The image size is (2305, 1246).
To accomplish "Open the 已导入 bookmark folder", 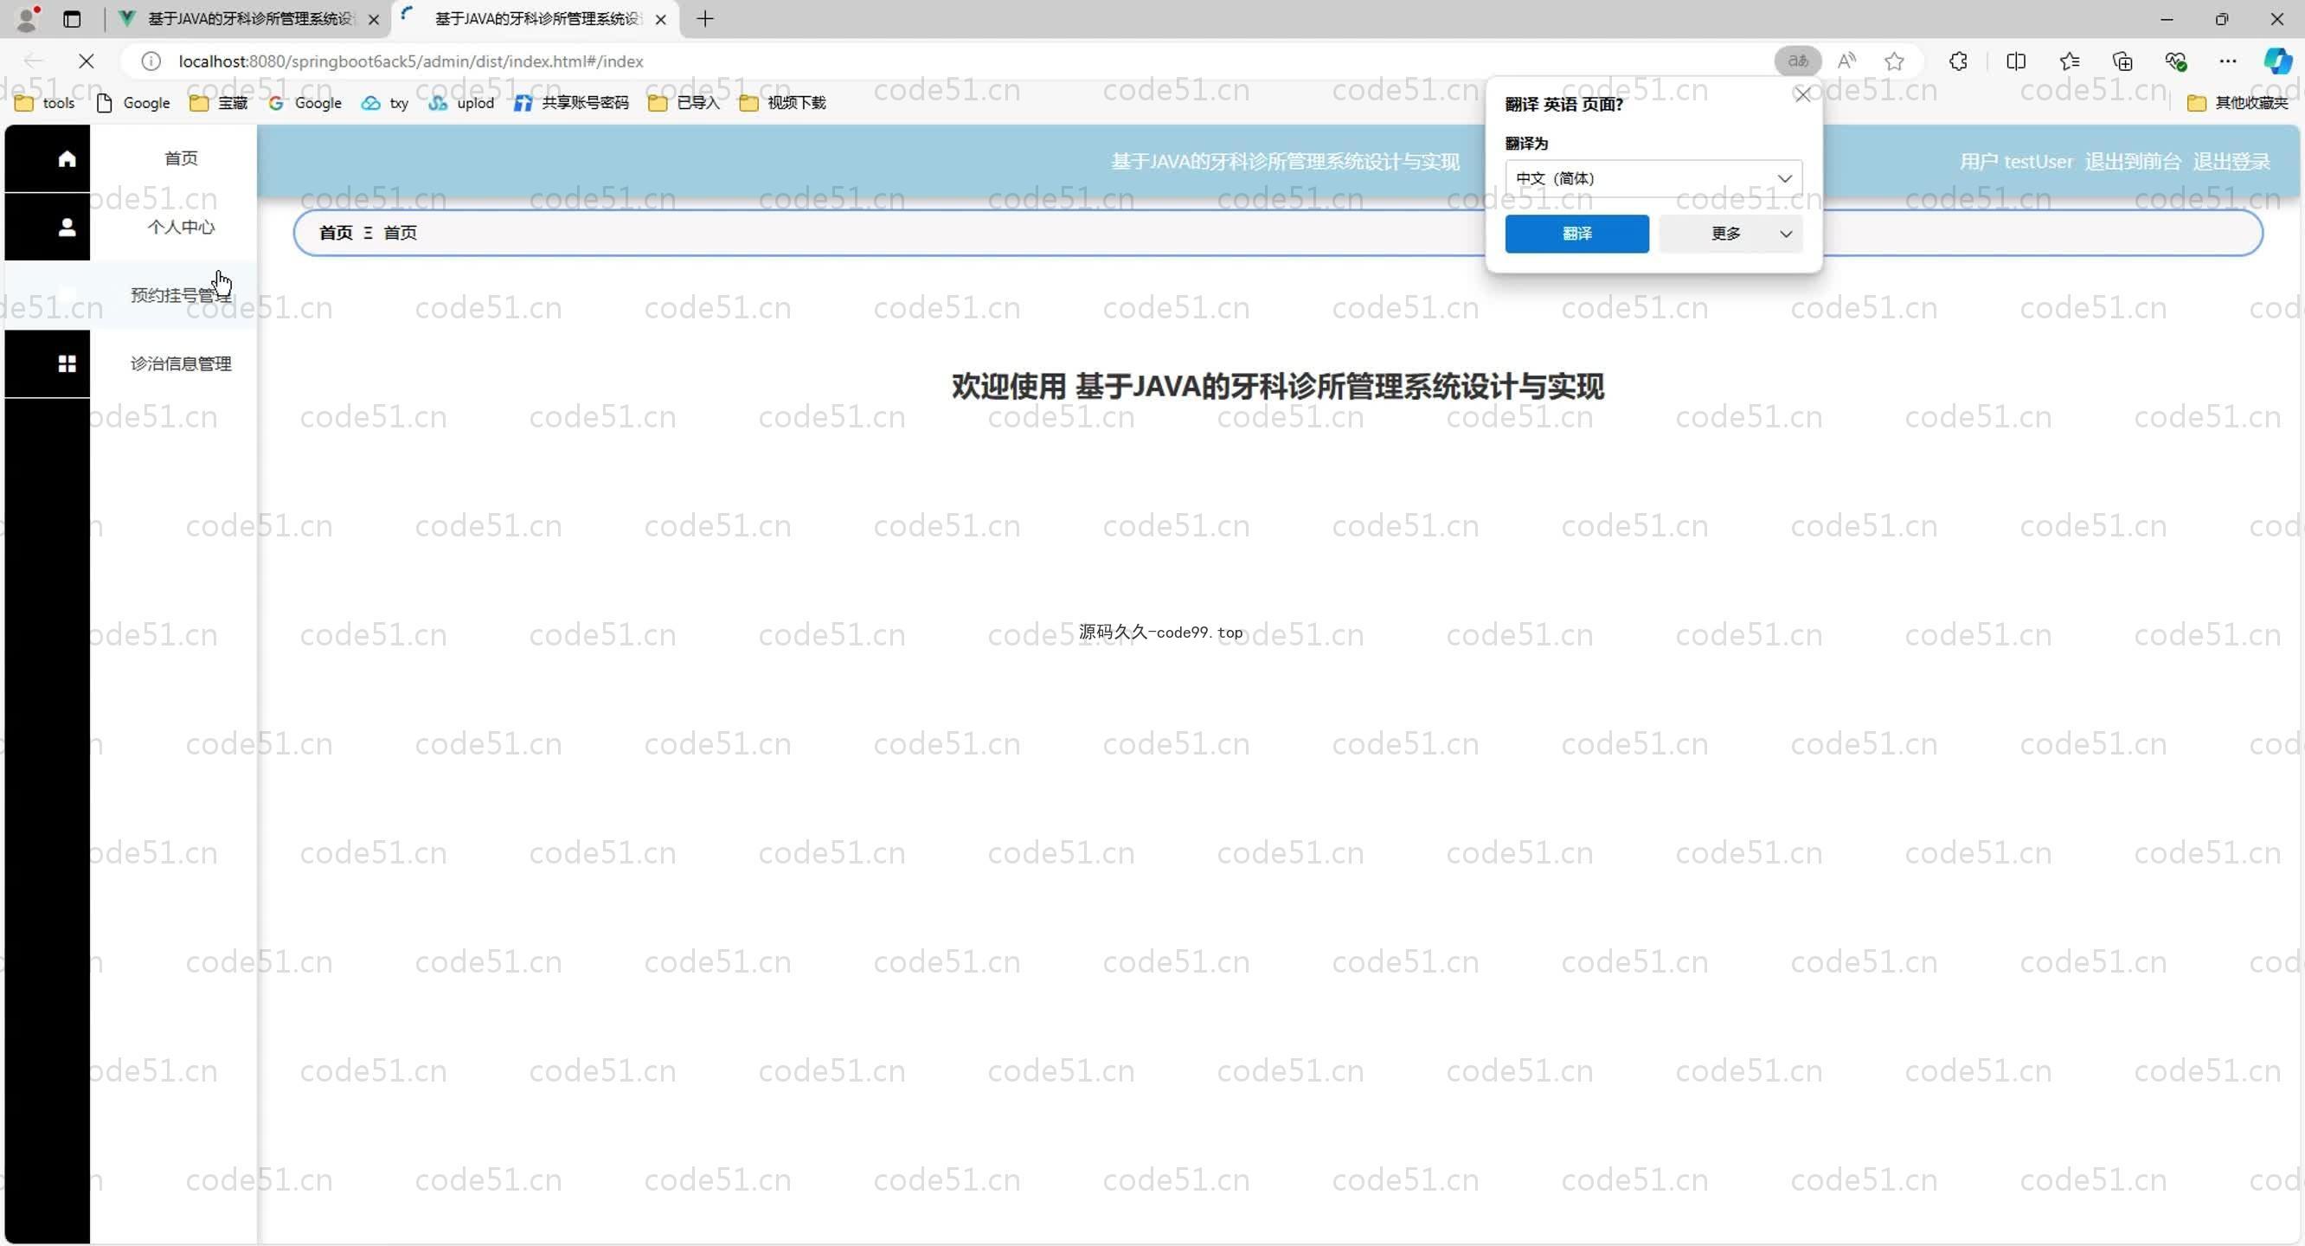I will pos(684,103).
